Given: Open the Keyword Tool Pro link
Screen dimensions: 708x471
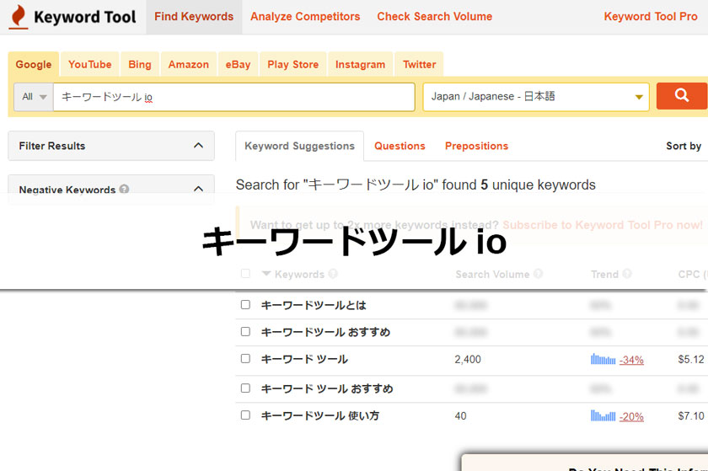Looking at the screenshot, I should pos(650,17).
